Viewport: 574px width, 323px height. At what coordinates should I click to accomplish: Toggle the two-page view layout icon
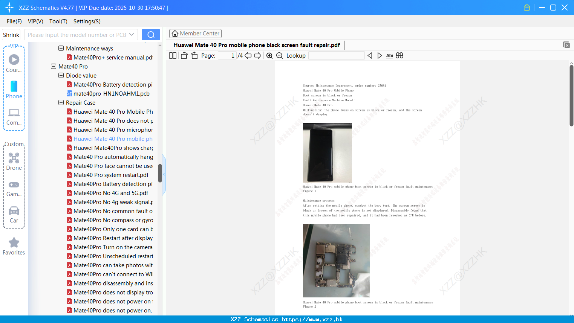(x=173, y=55)
